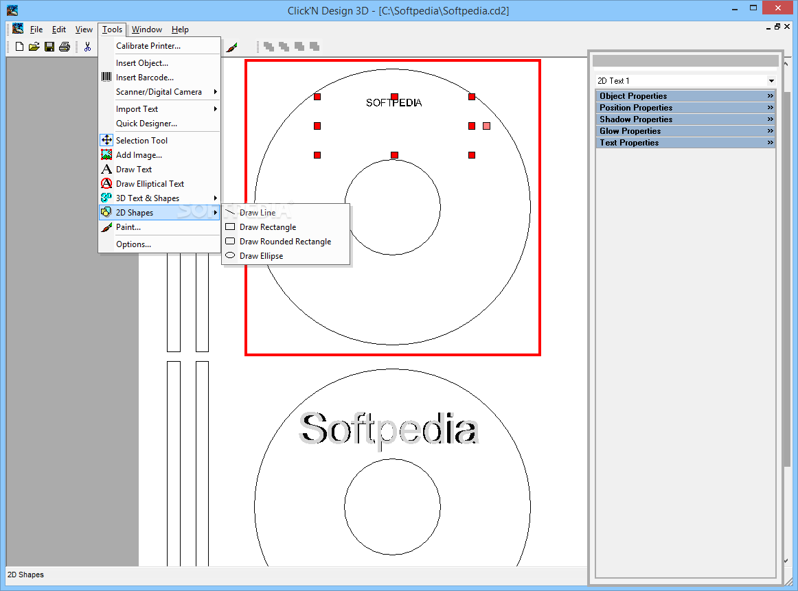798x591 pixels.
Task: Click the Paint brush icon in menu
Action: (106, 227)
